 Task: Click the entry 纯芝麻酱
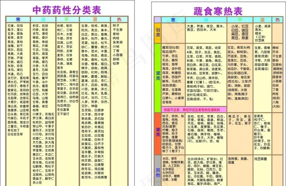[x=261, y=159]
